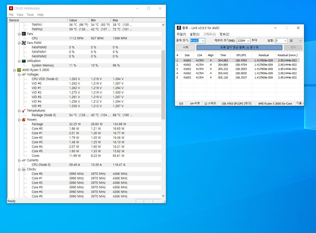Click the Time column header in LinX
The height and width of the screenshot is (233, 316).
coord(223,55)
